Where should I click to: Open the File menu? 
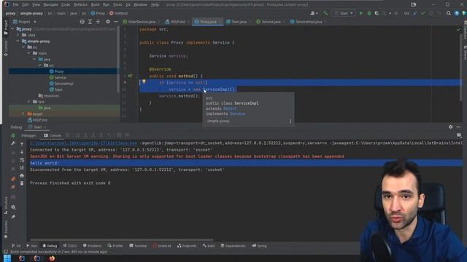pos(15,5)
